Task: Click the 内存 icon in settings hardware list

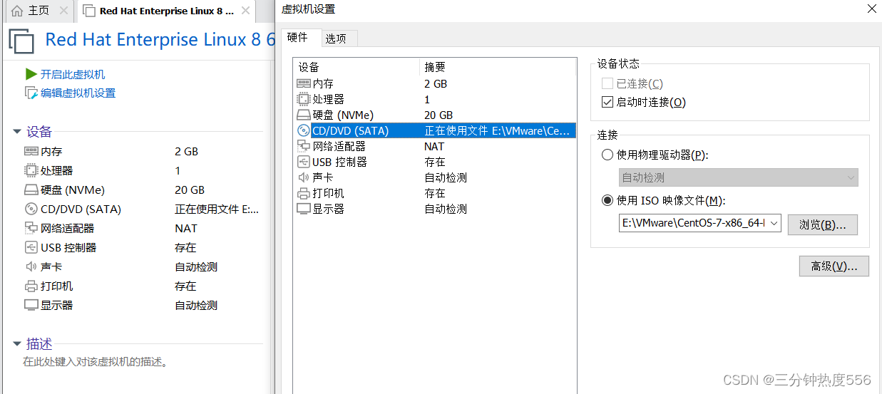Action: [x=304, y=84]
